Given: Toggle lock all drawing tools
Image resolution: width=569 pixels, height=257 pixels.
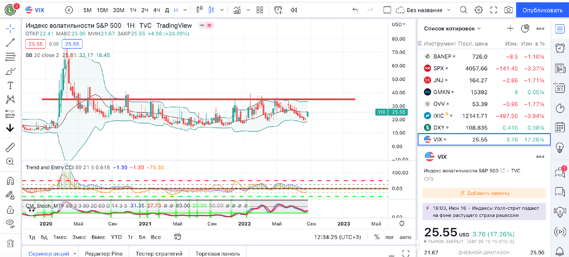Looking at the screenshot, I should point(10,209).
